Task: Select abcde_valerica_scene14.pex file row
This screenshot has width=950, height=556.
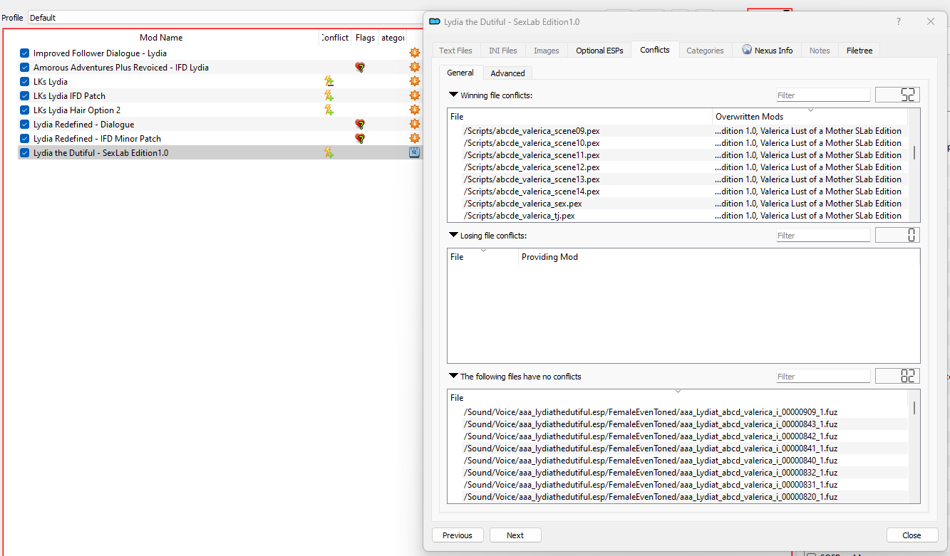Action: click(x=678, y=192)
